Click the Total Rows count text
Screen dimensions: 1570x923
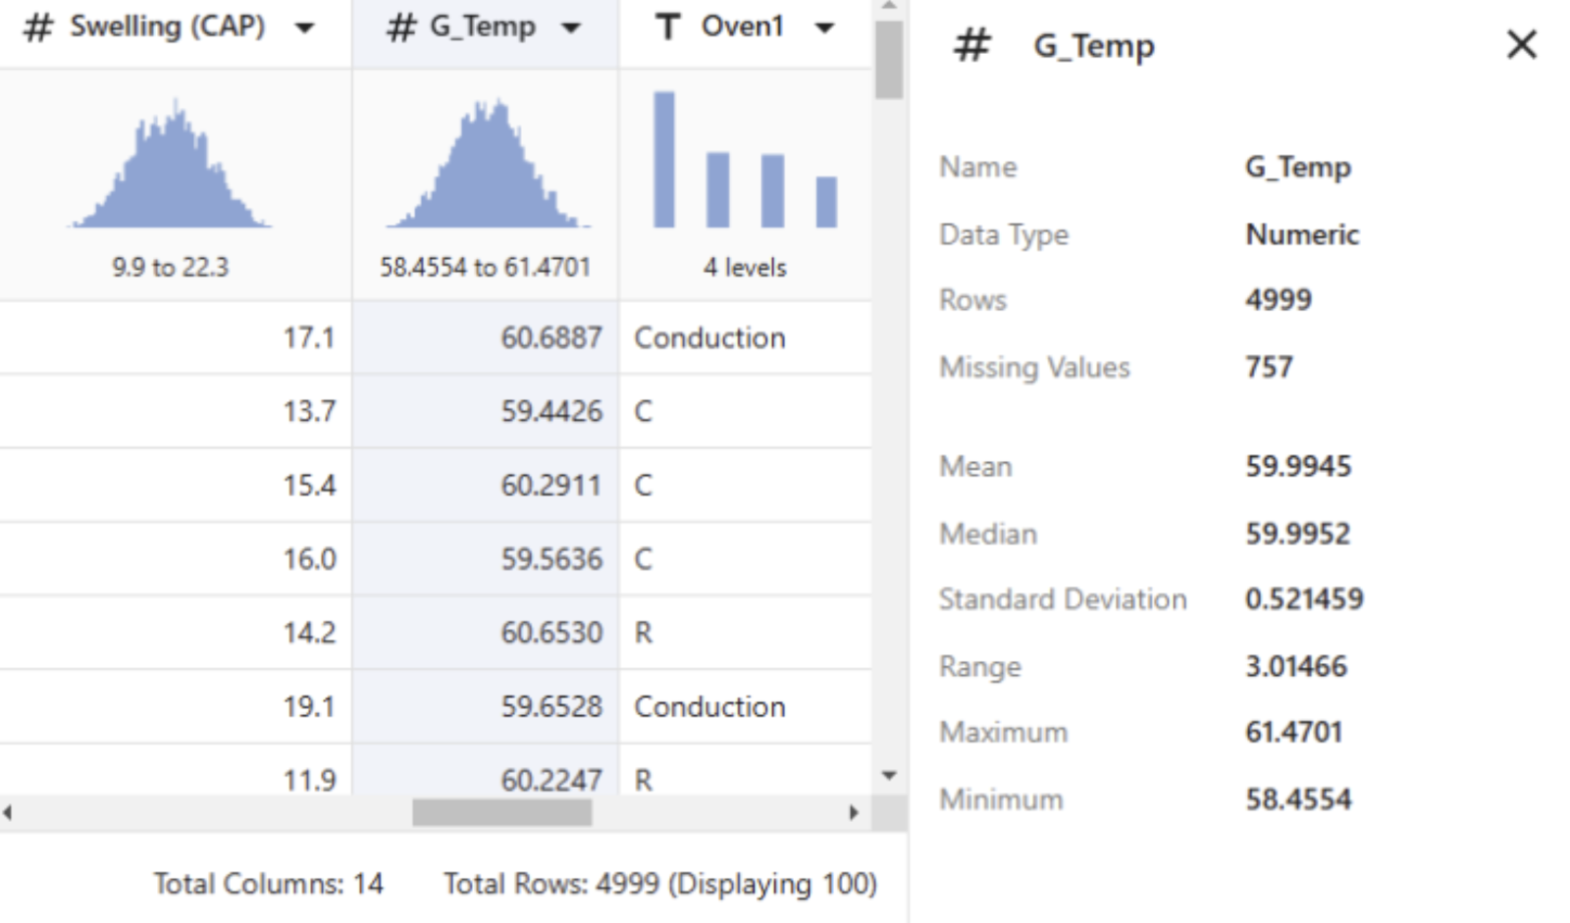[660, 883]
